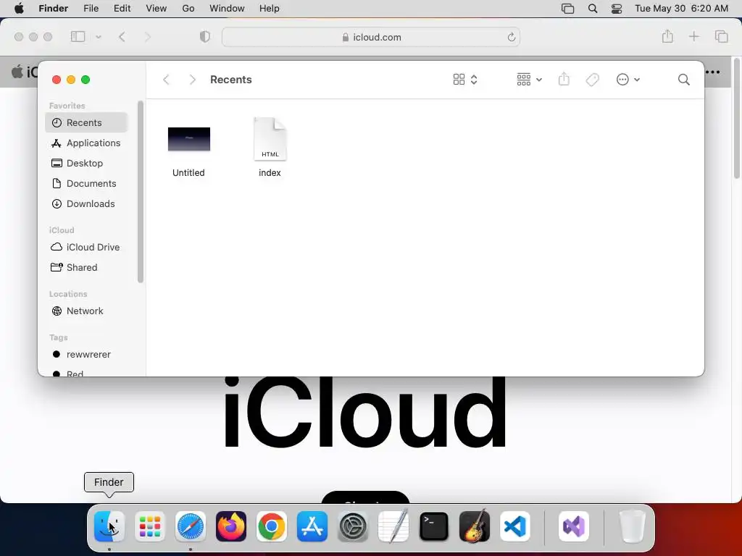The width and height of the screenshot is (742, 556).
Task: Select the rewwrerer tag in sidebar
Action: tap(86, 355)
